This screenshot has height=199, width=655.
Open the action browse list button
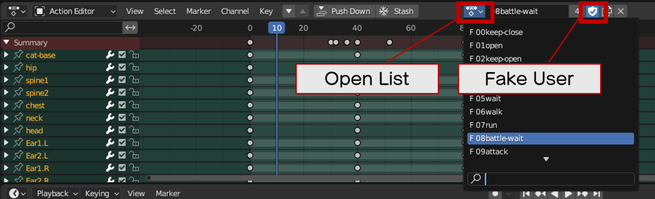[474, 12]
